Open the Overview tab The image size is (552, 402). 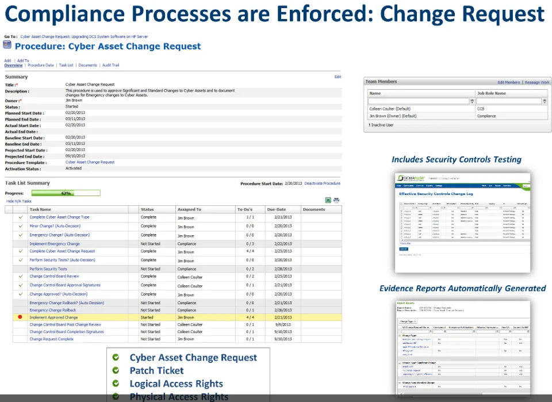coord(13,65)
